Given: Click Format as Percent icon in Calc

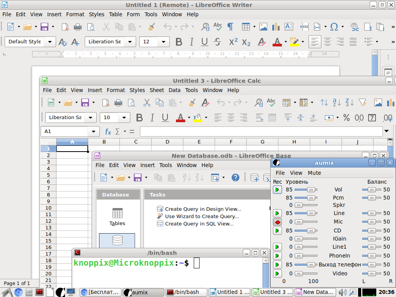Looking at the screenshot, I should click(346, 118).
